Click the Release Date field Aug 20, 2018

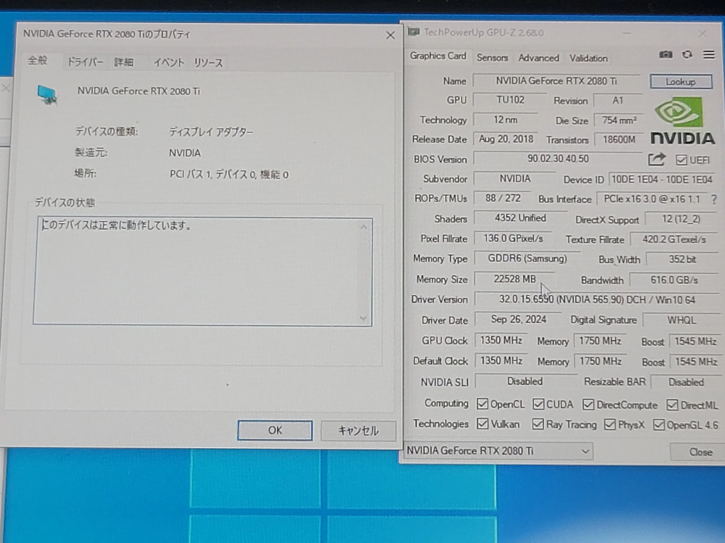(506, 139)
